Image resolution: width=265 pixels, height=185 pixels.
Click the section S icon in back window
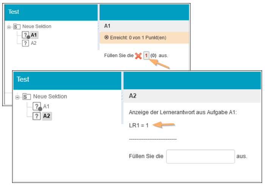pos(16,27)
